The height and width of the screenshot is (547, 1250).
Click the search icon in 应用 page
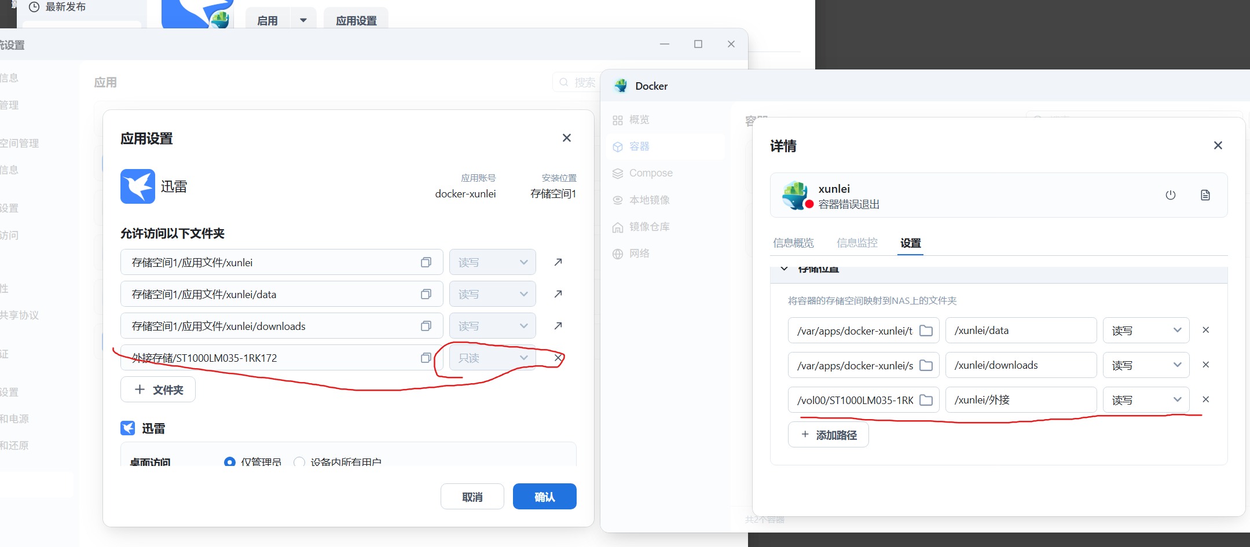click(564, 82)
